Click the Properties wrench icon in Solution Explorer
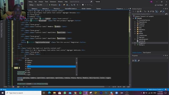 click(x=161, y=11)
